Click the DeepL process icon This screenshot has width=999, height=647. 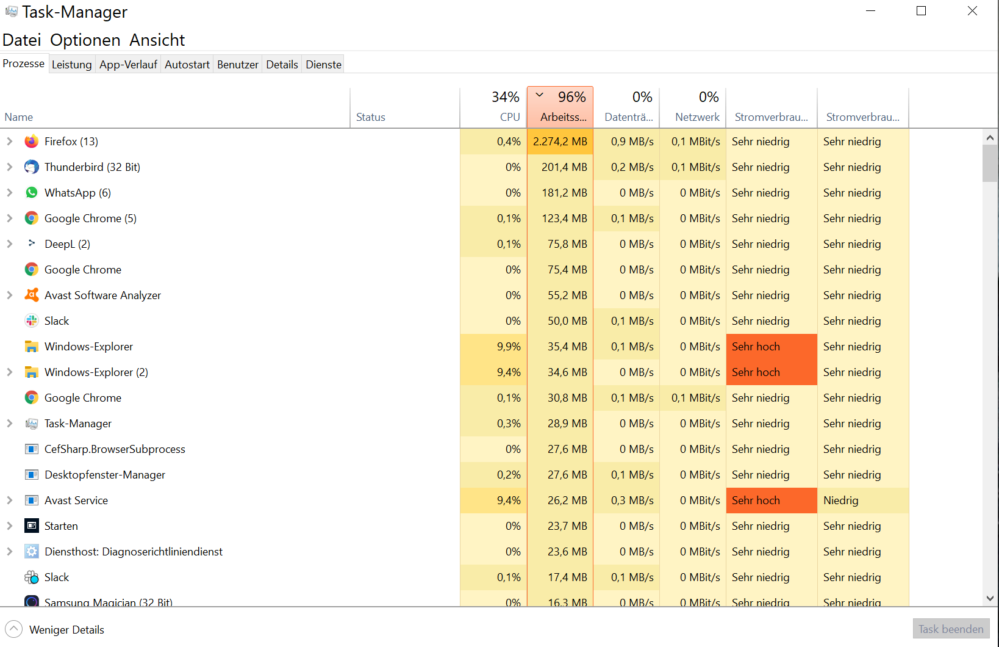[32, 244]
